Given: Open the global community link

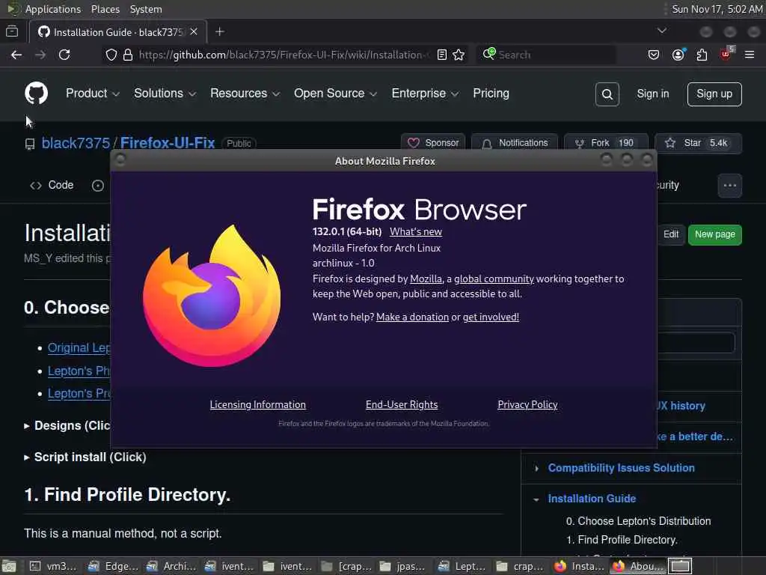Looking at the screenshot, I should click(x=494, y=279).
